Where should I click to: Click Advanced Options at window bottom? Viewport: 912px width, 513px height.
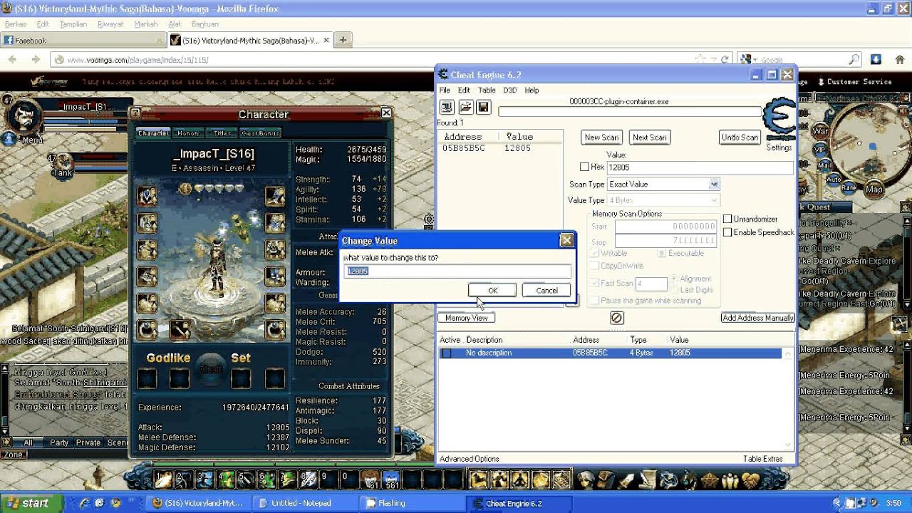(470, 459)
